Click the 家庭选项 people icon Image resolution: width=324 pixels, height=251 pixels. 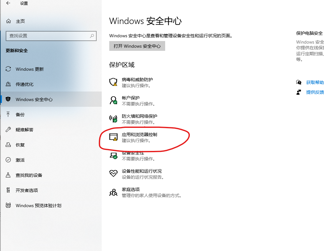pyautogui.click(x=113, y=192)
